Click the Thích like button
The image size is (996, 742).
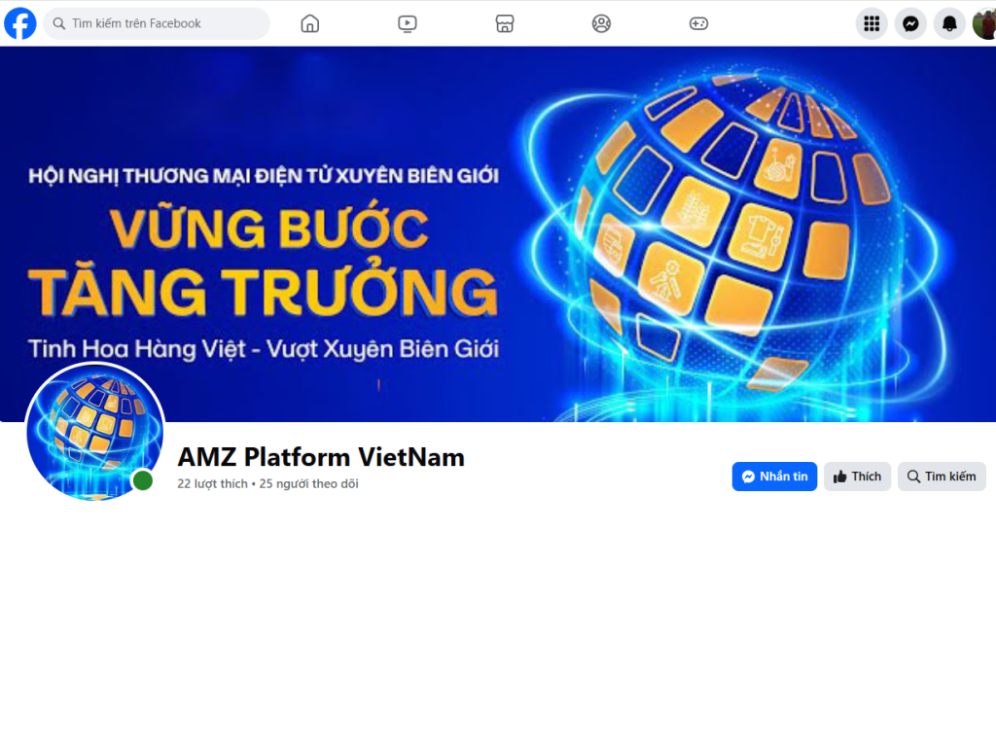(x=857, y=477)
